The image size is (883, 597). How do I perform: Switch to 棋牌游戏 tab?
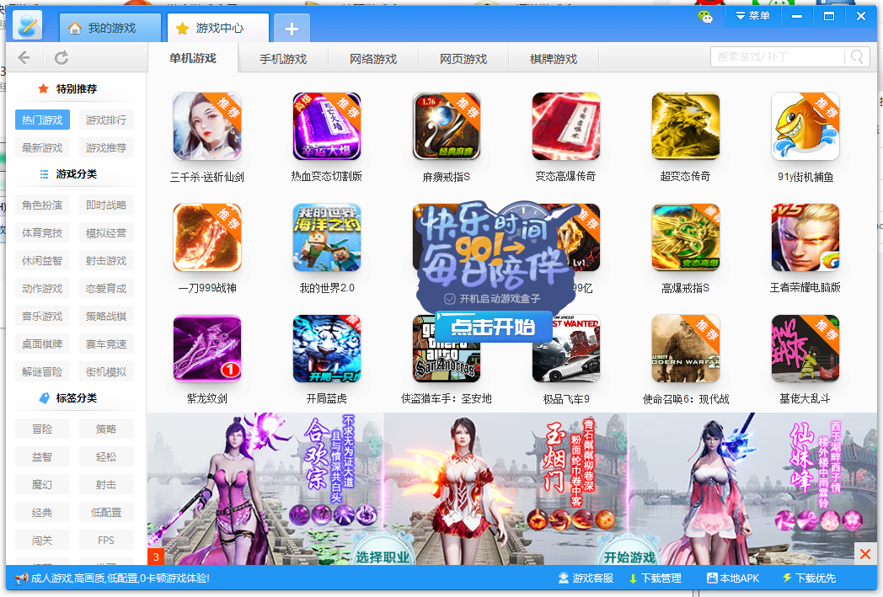pyautogui.click(x=554, y=59)
